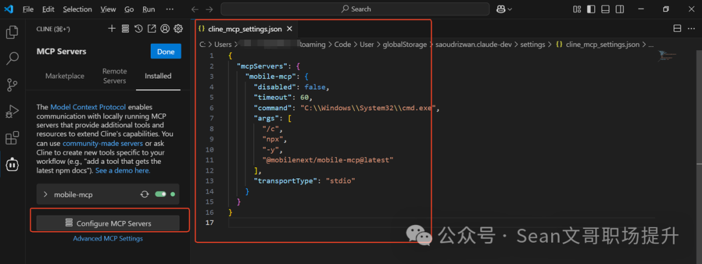Click the editor minimap preview
This screenshot has width=702, height=264.
[x=667, y=56]
